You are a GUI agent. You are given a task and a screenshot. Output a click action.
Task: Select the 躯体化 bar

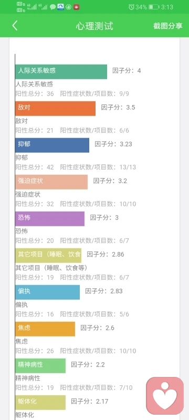point(40,402)
